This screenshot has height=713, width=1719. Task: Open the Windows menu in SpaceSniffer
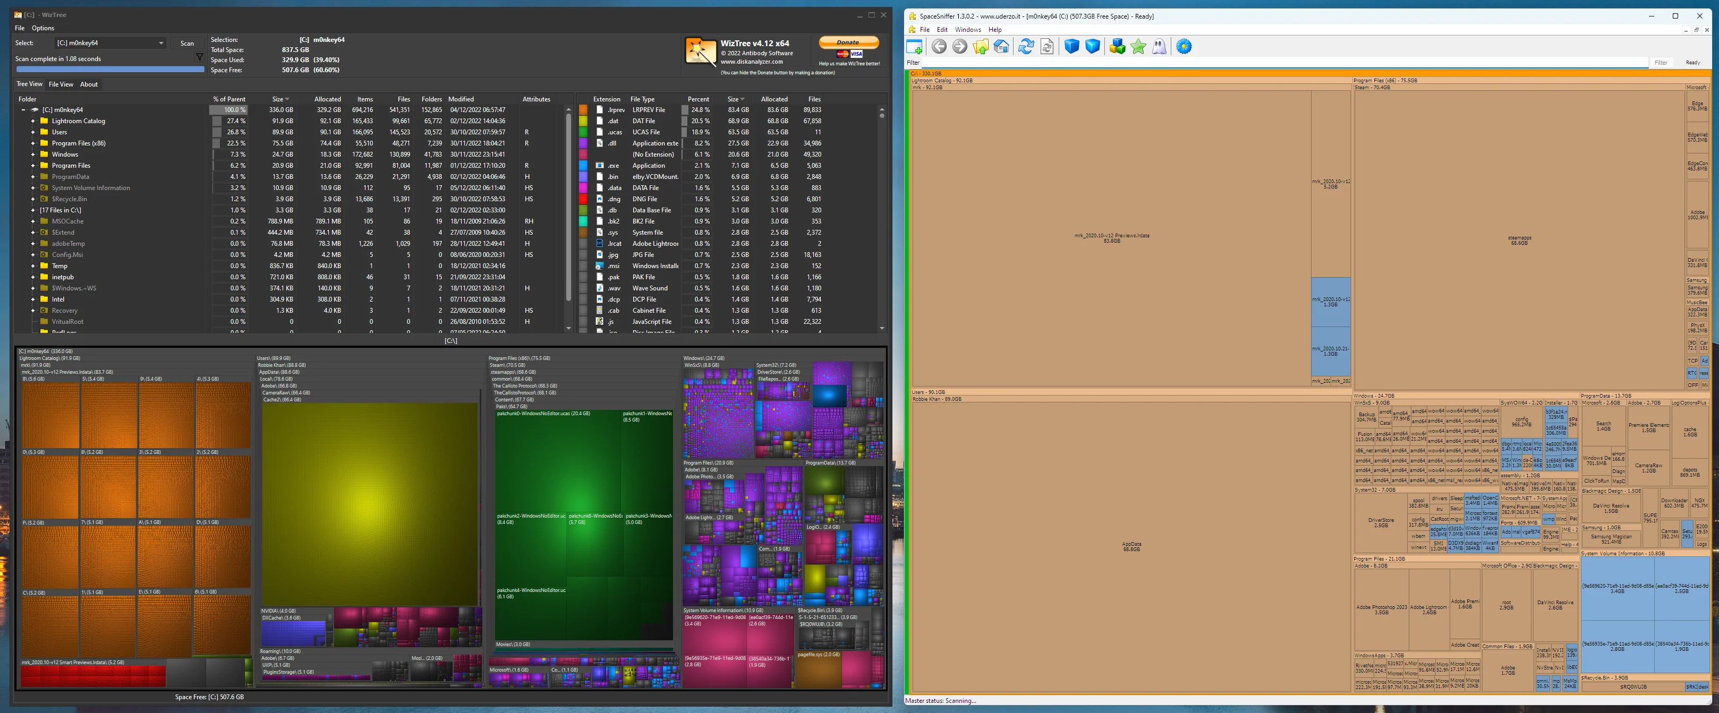click(968, 30)
